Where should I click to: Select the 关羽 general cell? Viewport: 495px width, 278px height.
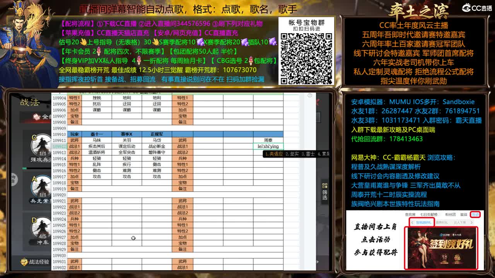click(127, 140)
